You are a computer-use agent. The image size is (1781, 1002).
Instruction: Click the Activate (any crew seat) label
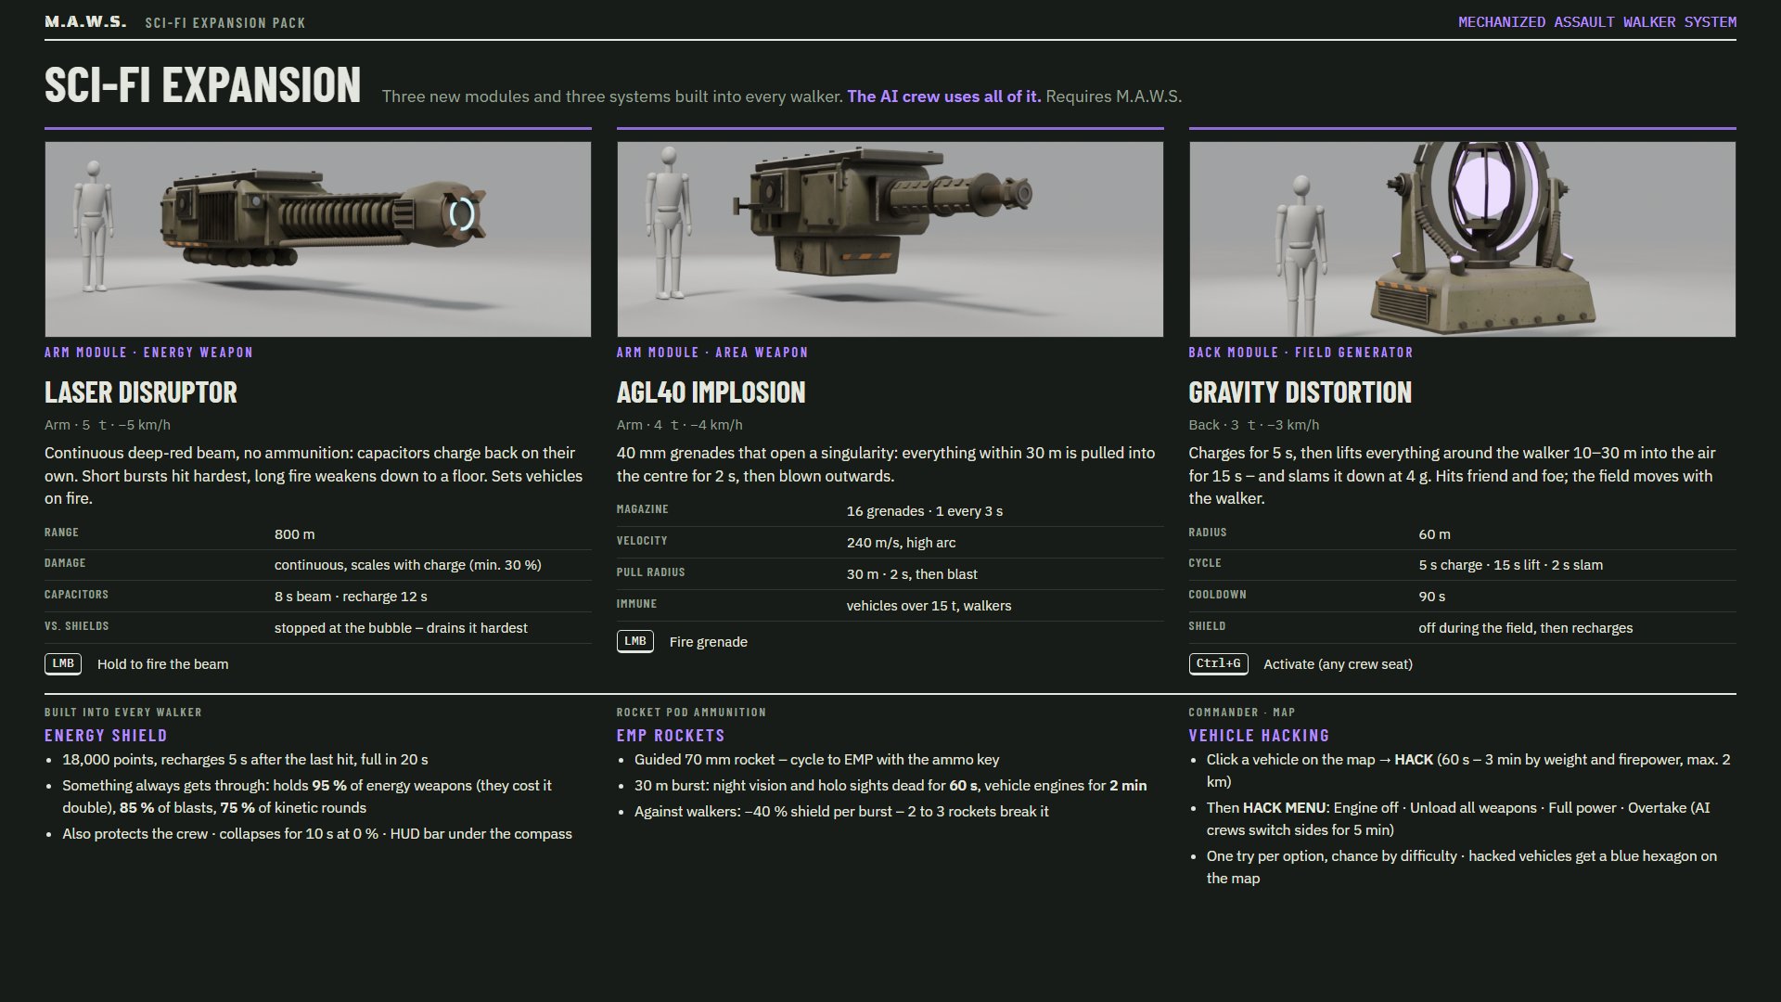coord(1338,664)
